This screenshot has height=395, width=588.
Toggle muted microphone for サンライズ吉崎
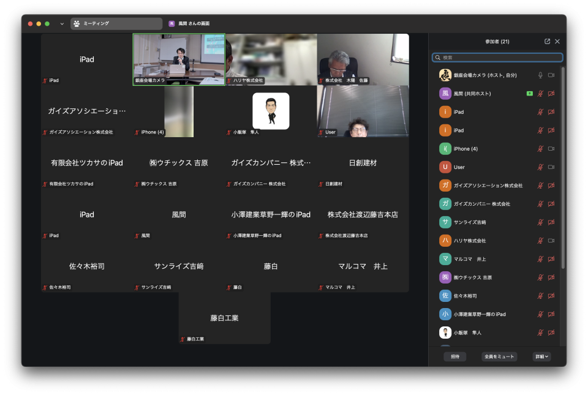point(540,222)
